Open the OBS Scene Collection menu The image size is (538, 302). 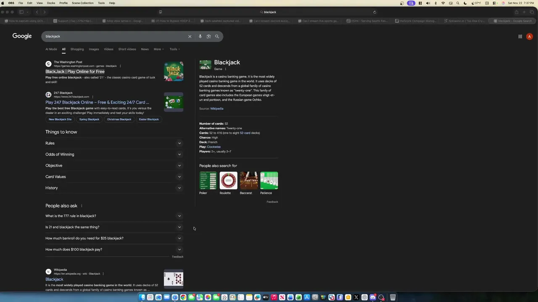point(82,3)
